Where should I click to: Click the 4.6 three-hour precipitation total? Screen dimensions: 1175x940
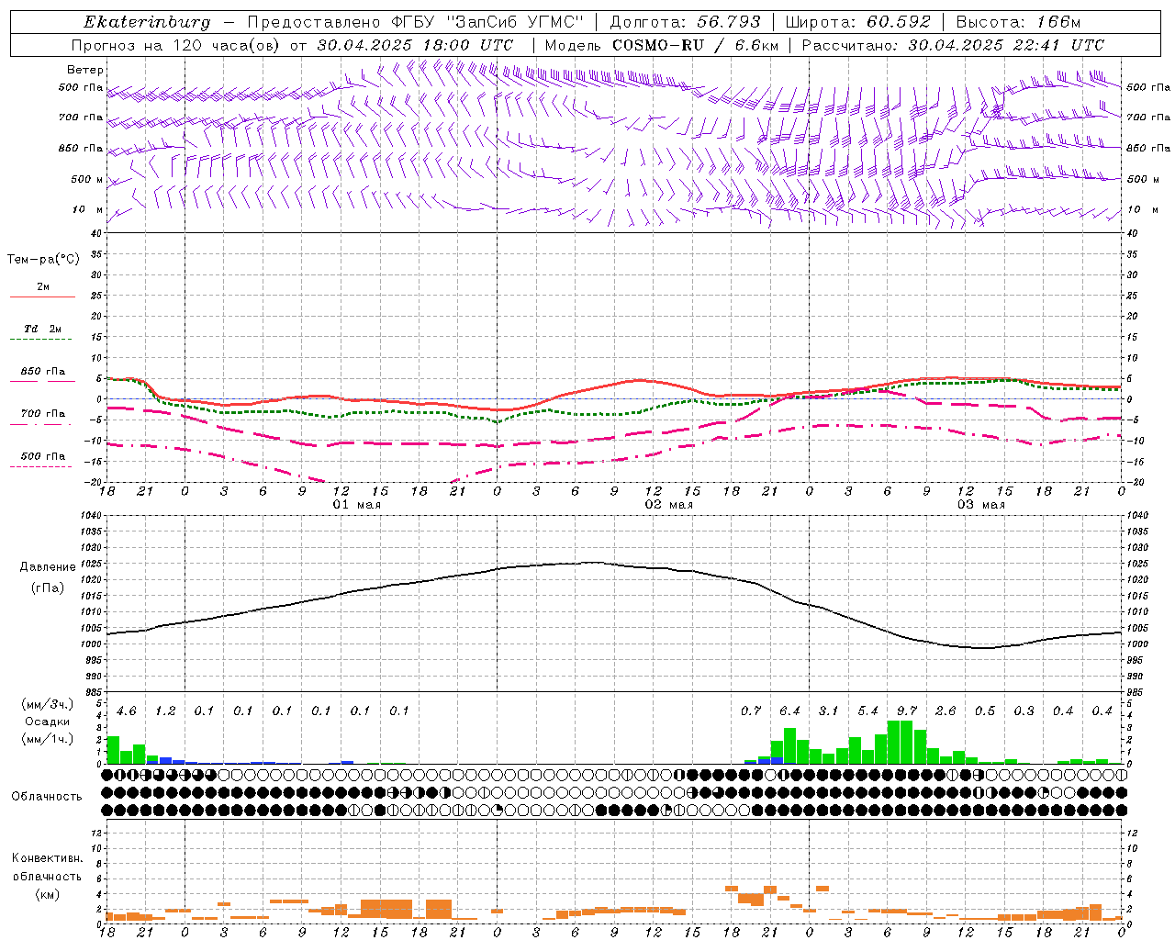pyautogui.click(x=127, y=711)
